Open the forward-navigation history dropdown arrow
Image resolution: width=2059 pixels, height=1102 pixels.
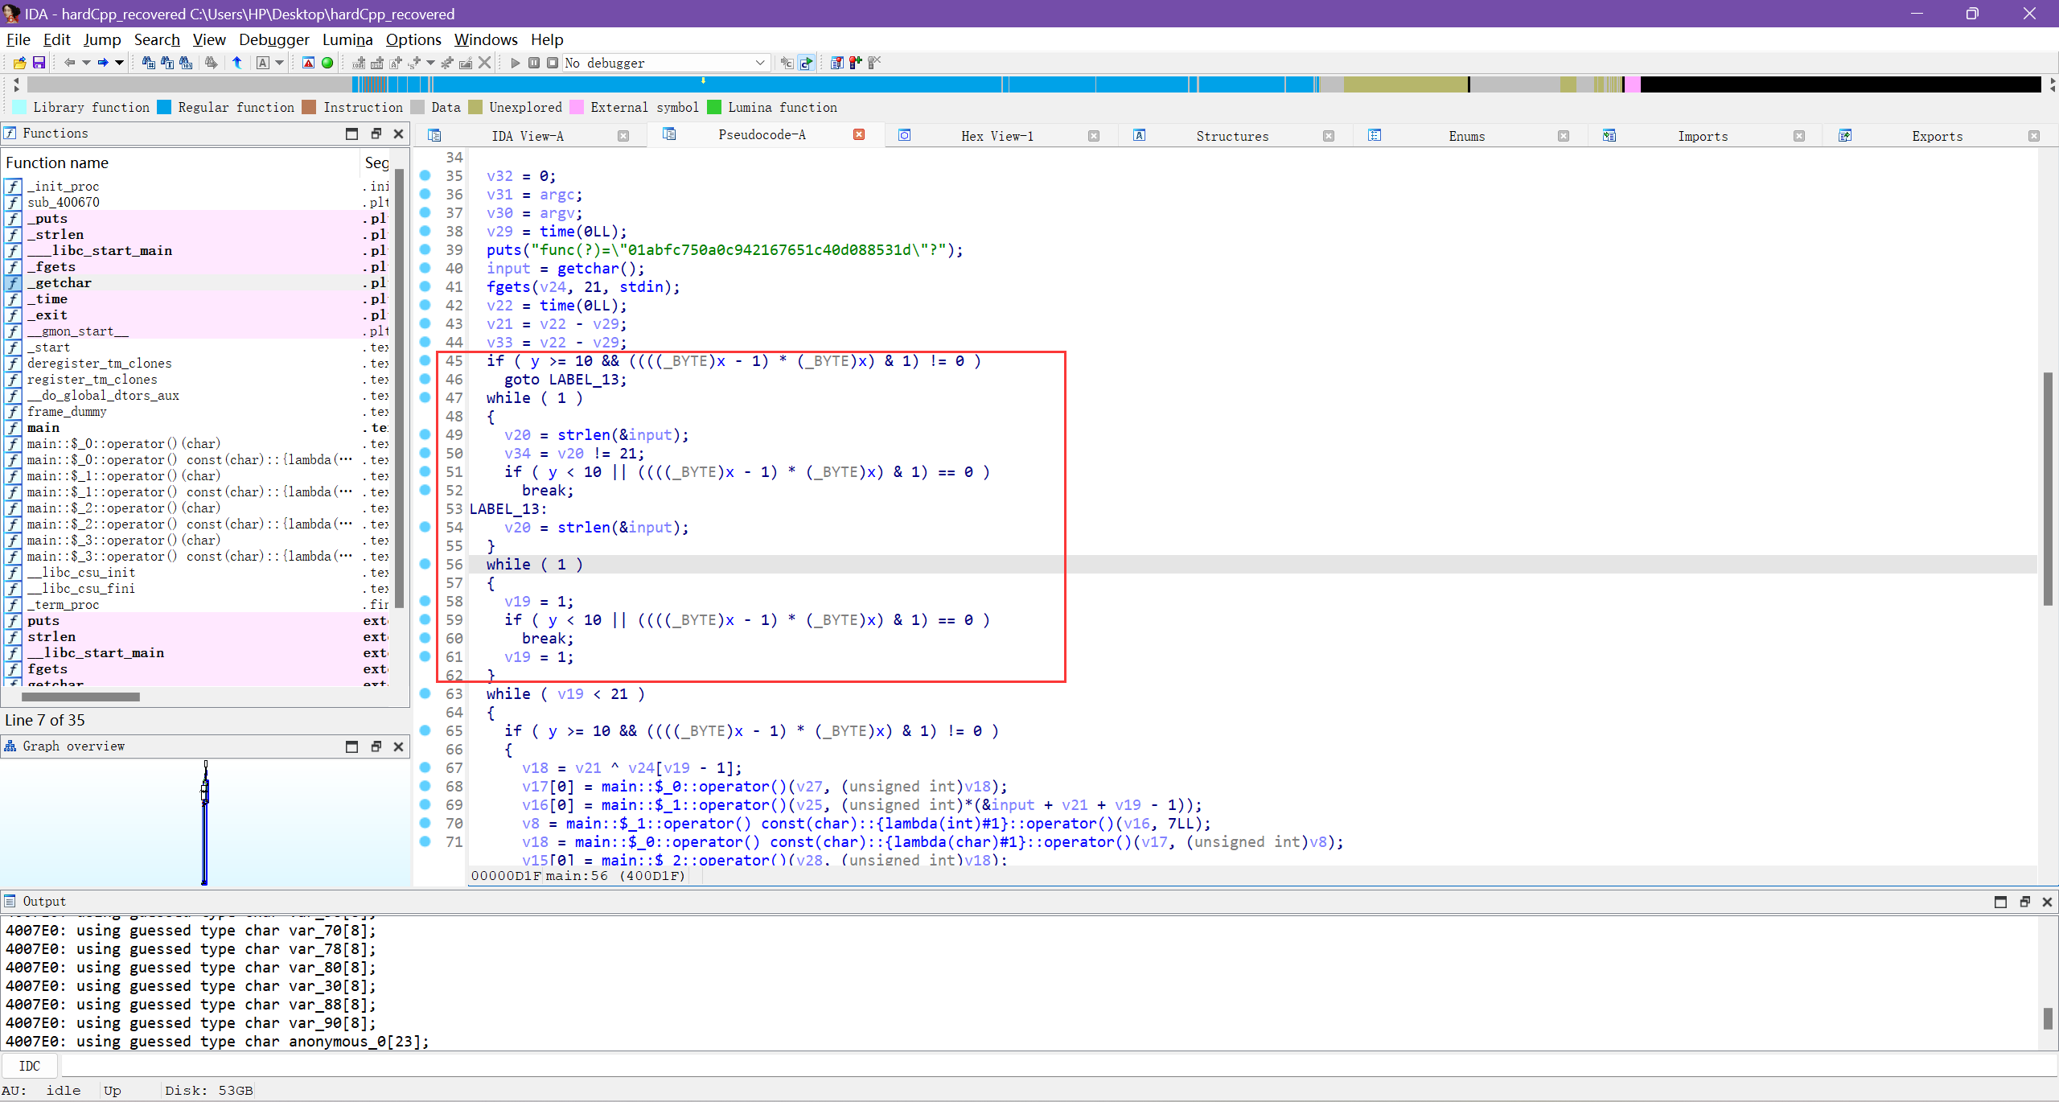[119, 63]
